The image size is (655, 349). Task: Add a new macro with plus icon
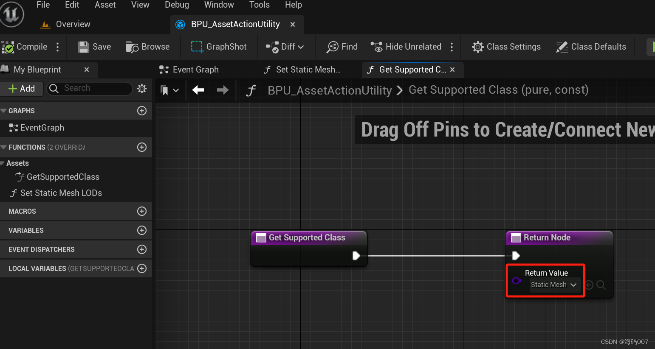(x=142, y=211)
